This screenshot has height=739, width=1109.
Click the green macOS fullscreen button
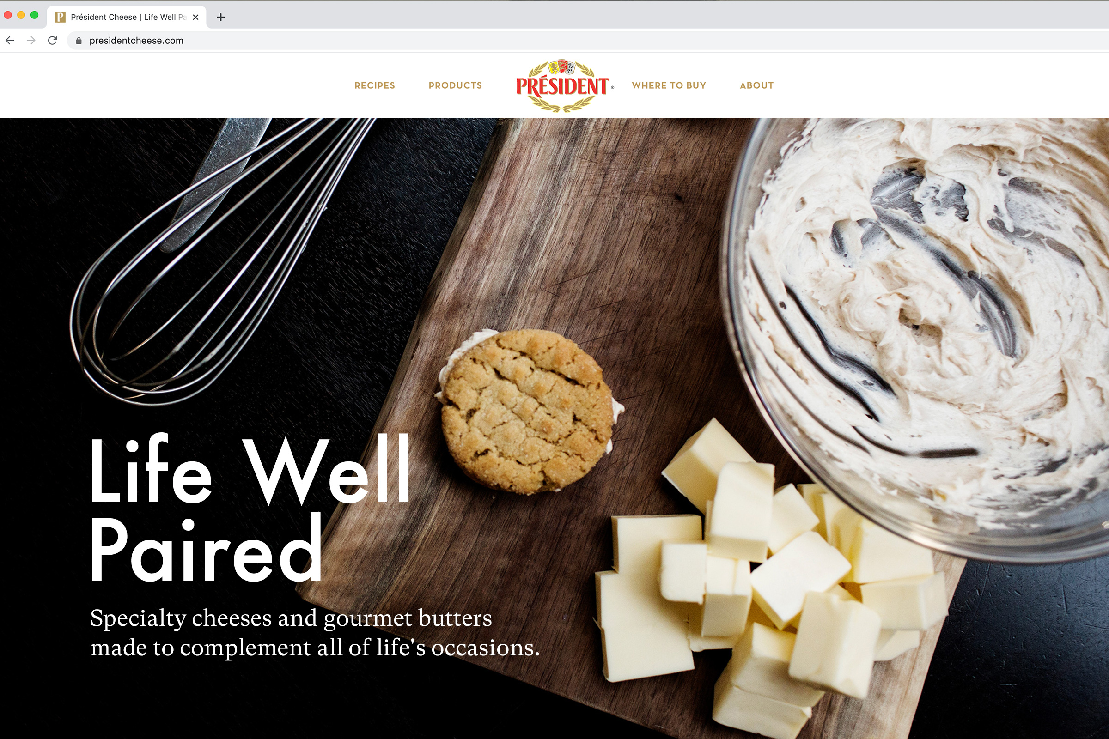click(34, 15)
